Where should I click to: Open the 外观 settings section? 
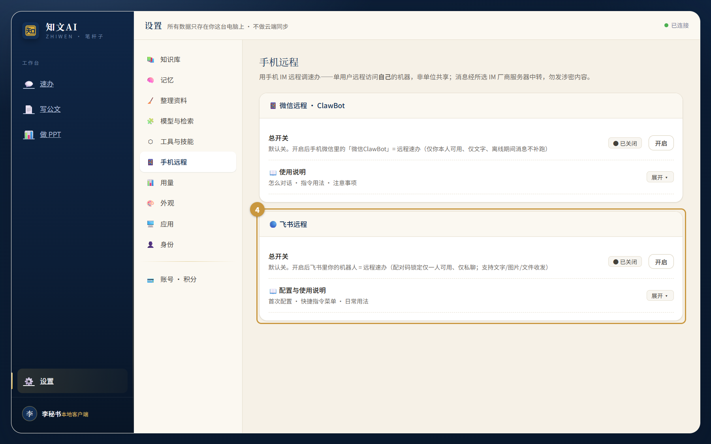click(188, 203)
